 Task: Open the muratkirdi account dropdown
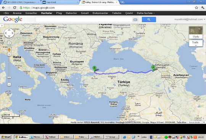coord(190,19)
